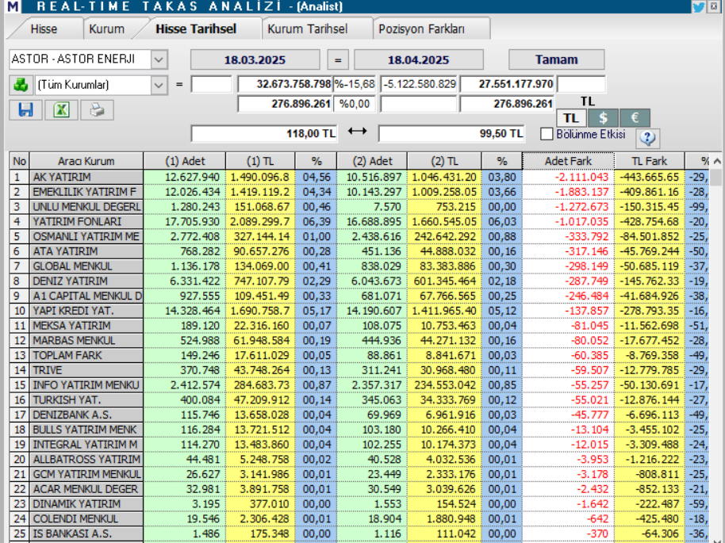Image resolution: width=725 pixels, height=543 pixels.
Task: Click the save (diskette) icon
Action: [x=24, y=109]
